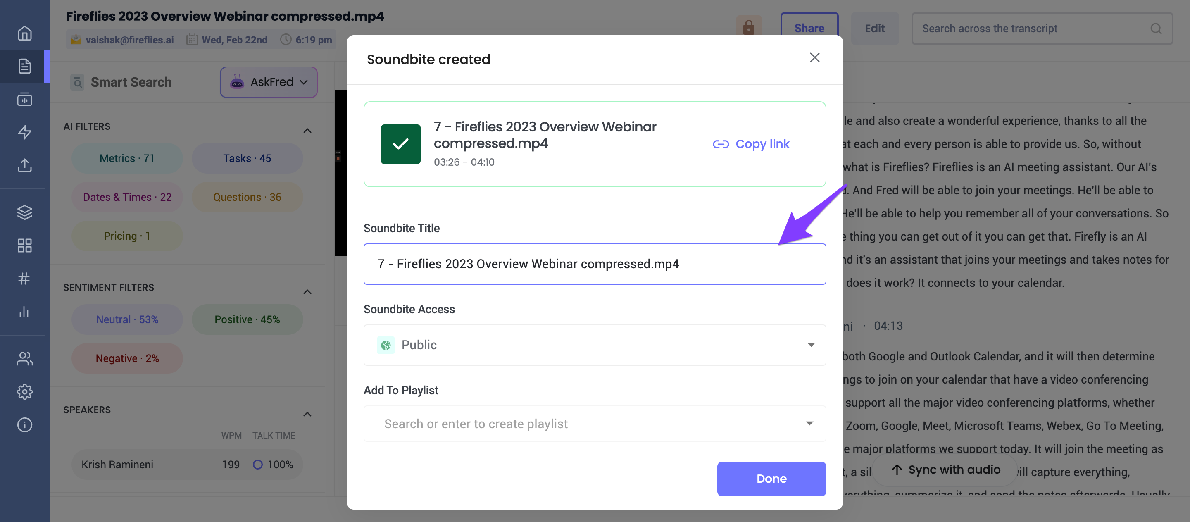
Task: Open the hashtag topics icon in sidebar
Action: pos(24,279)
